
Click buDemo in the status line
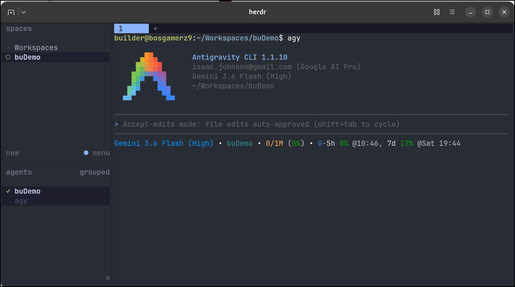[240, 143]
